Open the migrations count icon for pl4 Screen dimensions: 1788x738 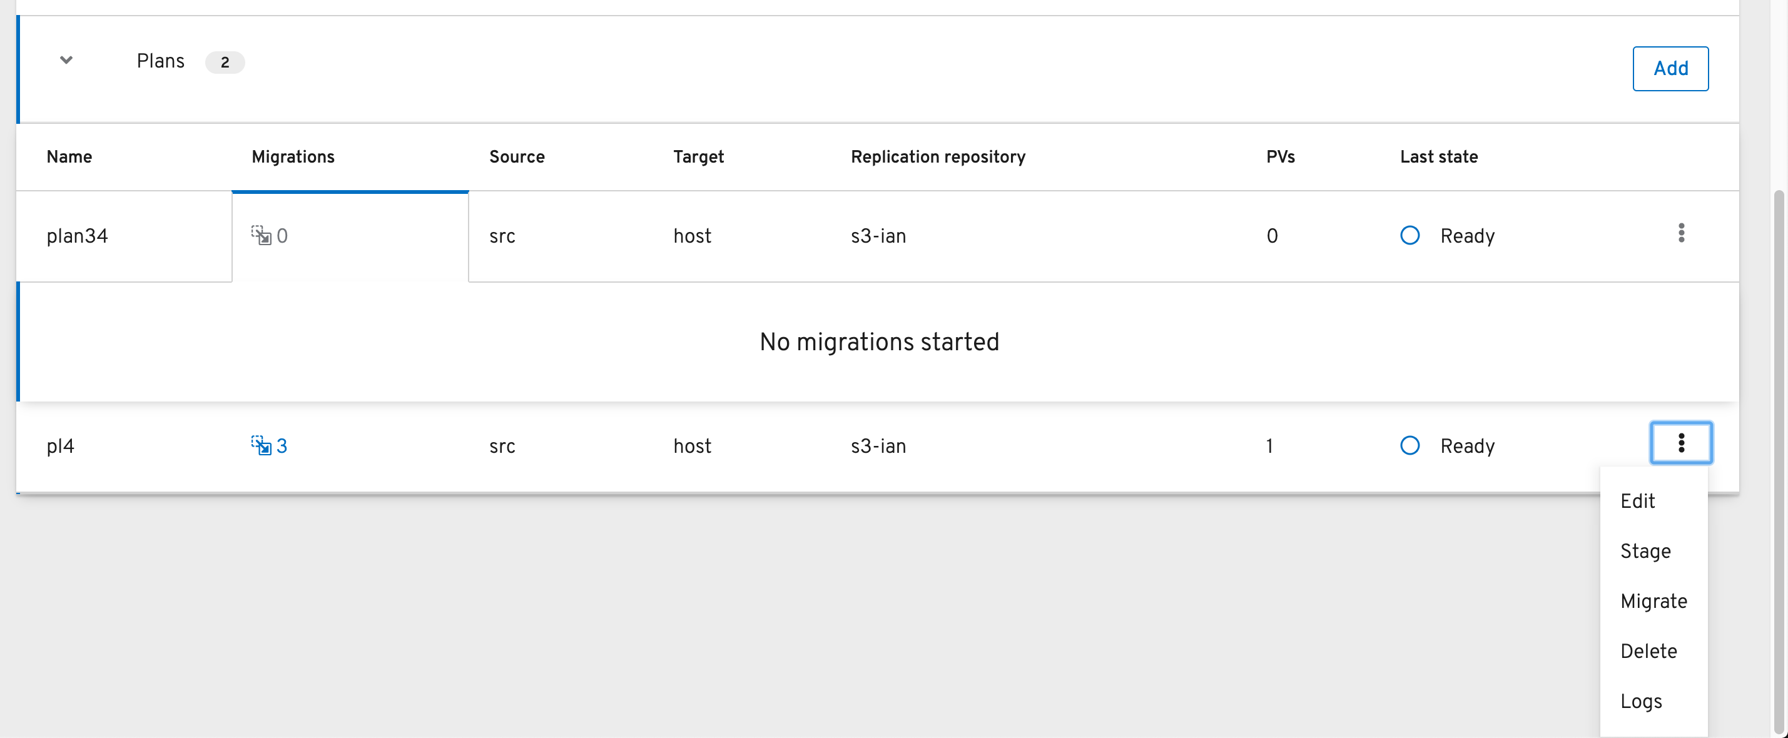[x=270, y=446]
